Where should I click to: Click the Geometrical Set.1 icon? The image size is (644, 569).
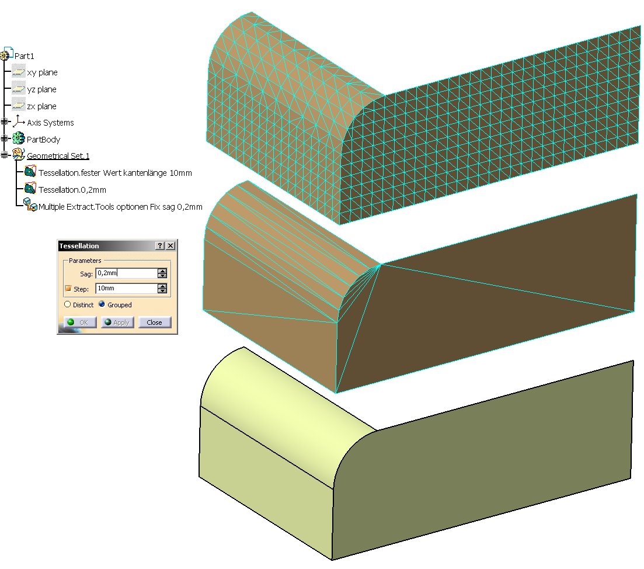(19, 154)
